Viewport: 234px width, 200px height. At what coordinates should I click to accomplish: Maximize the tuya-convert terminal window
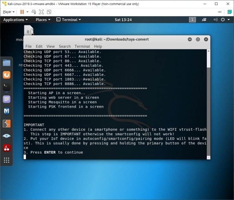point(198,39)
